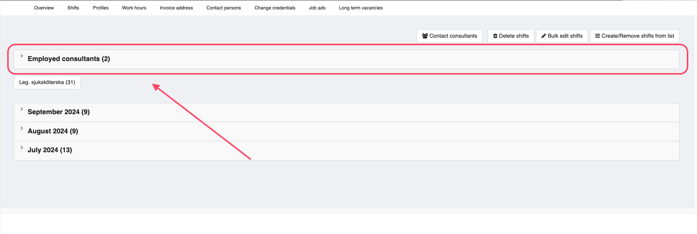Click the July 2024 (13) heading
697x234 pixels.
[x=50, y=150]
